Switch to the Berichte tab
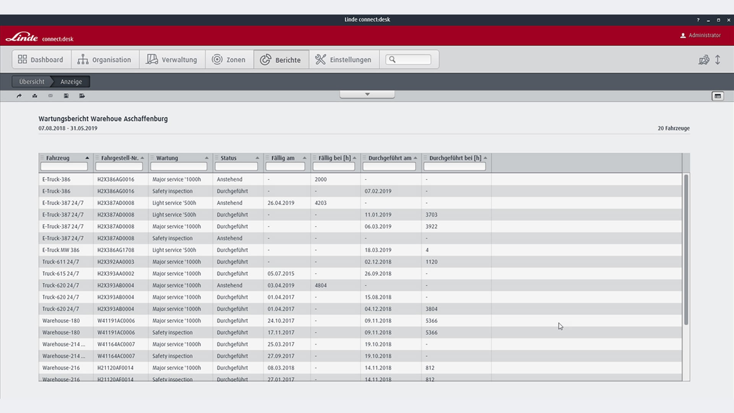This screenshot has width=734, height=413. (281, 60)
